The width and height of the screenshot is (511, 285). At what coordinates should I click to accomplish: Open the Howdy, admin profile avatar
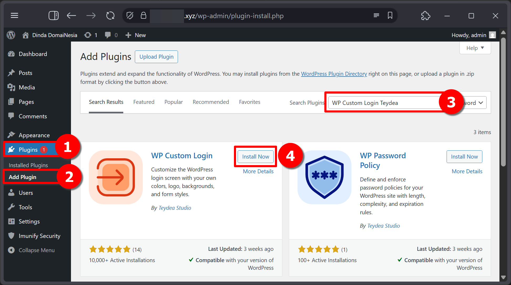(x=492, y=35)
